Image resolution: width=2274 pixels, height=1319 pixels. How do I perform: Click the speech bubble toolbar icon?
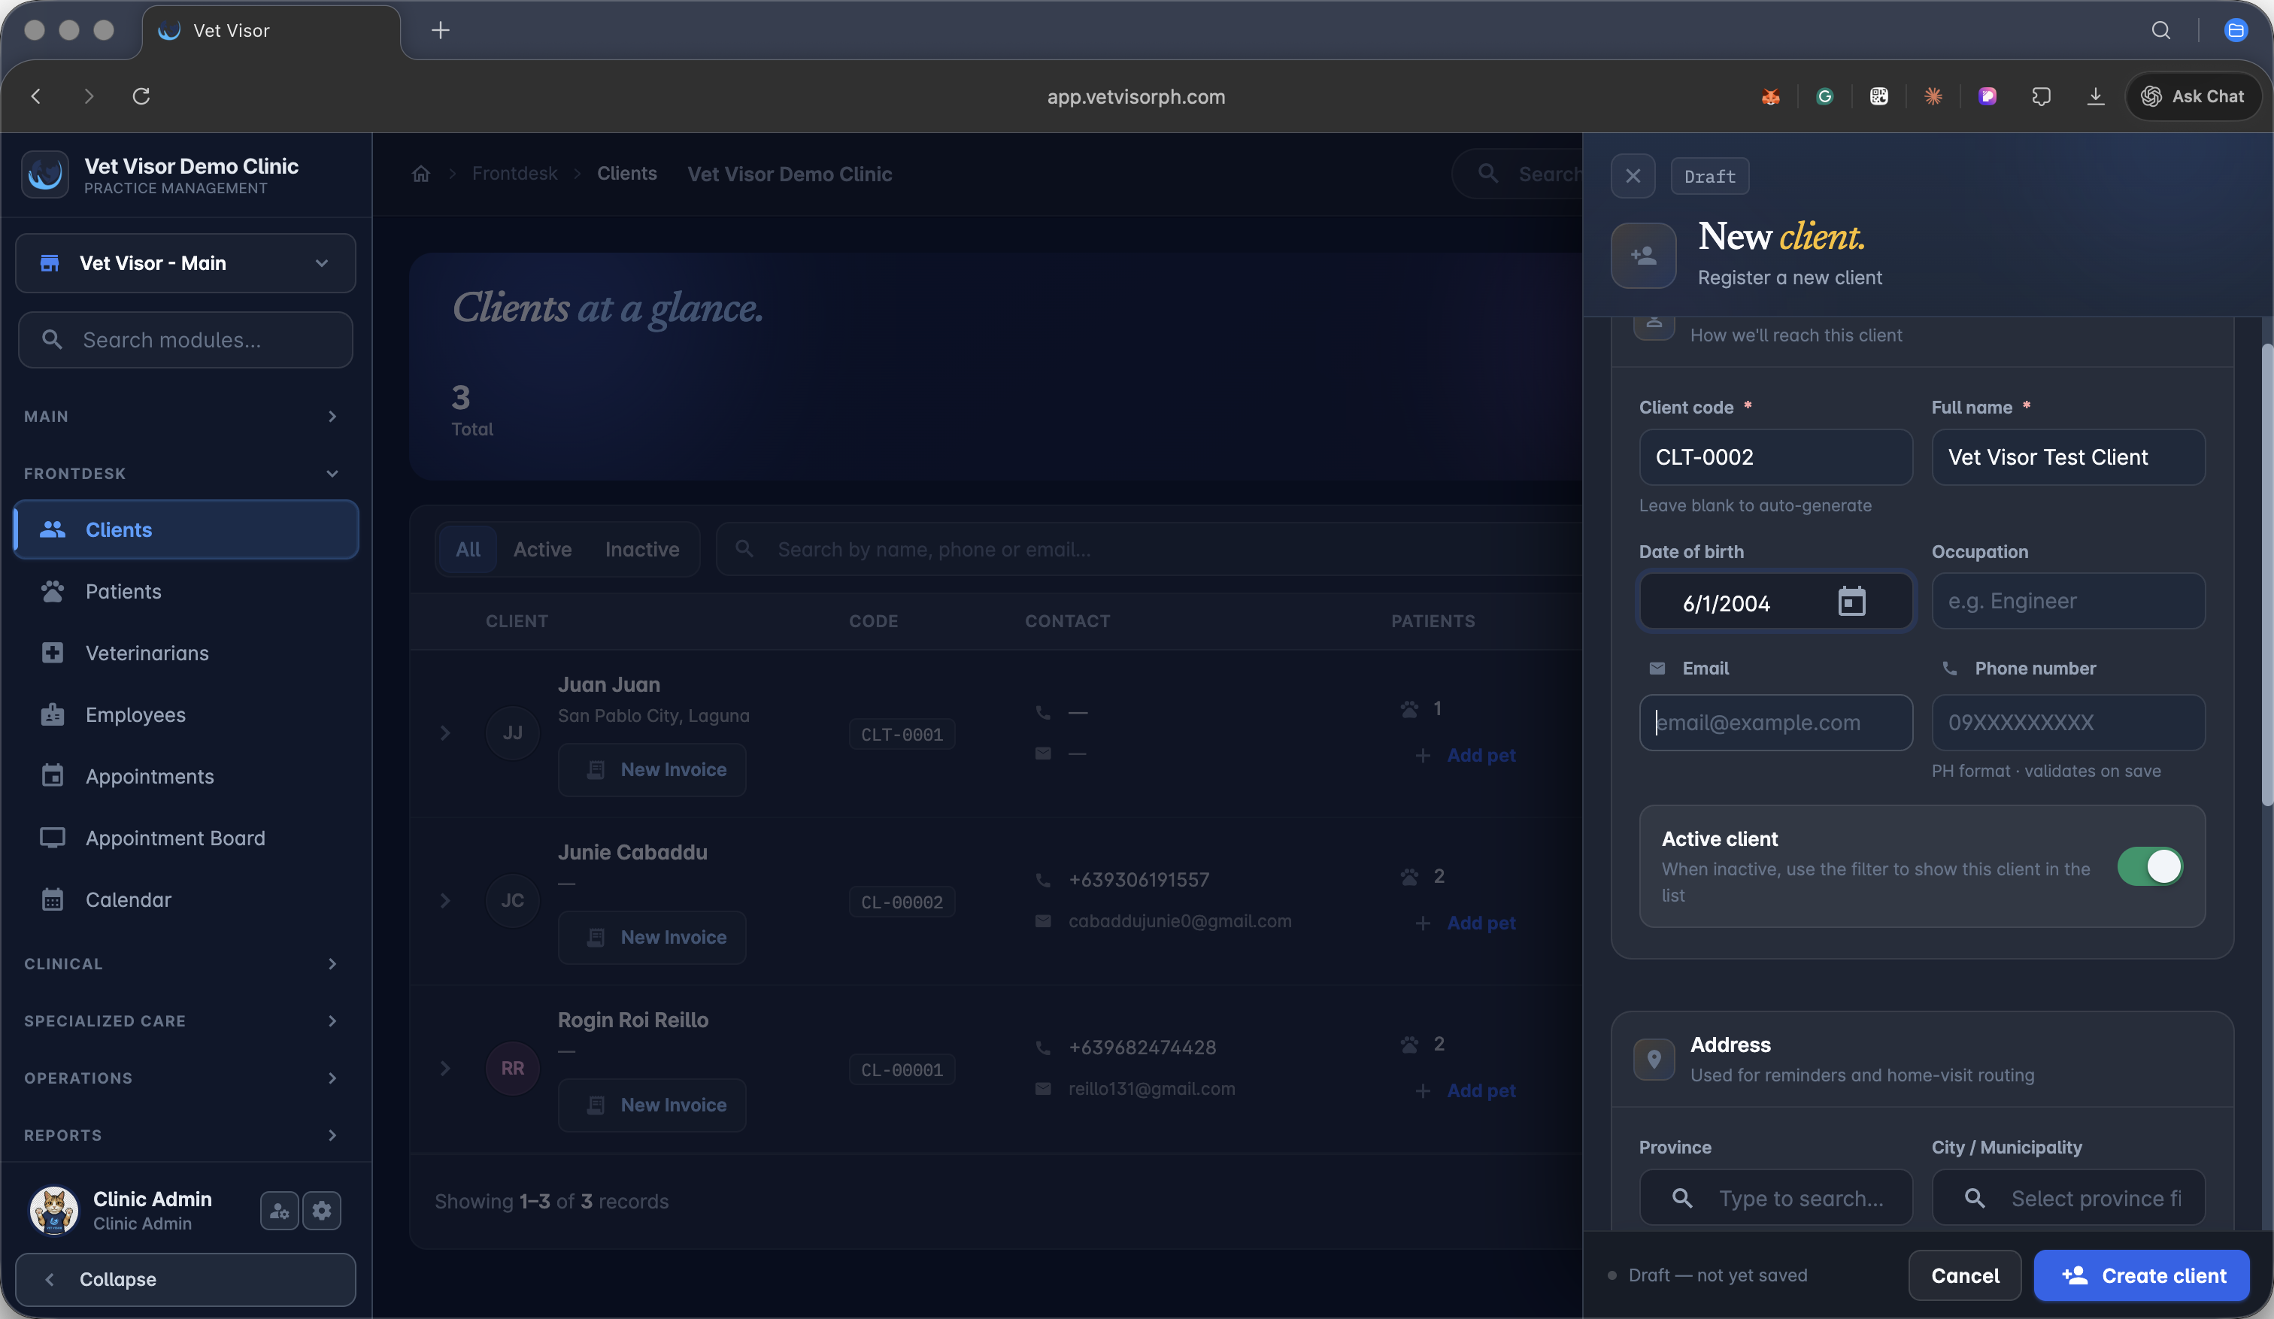2041,96
